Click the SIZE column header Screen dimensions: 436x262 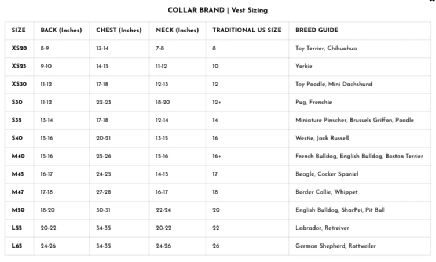pos(19,30)
